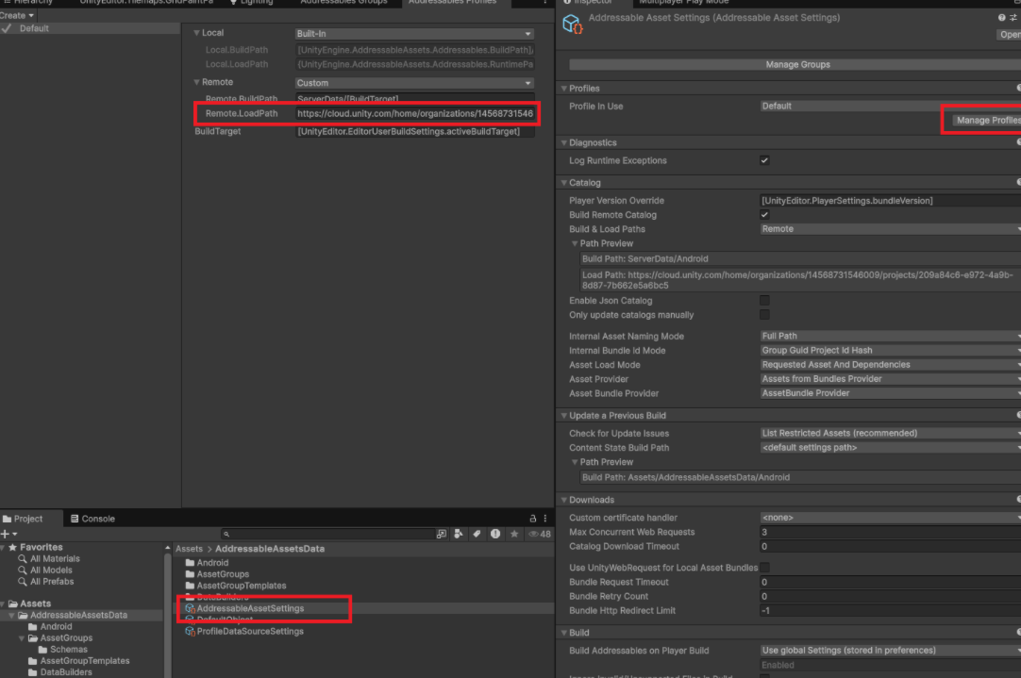Click the All Models search icon
Screen dimensions: 1021x678
pyautogui.click(x=22, y=570)
